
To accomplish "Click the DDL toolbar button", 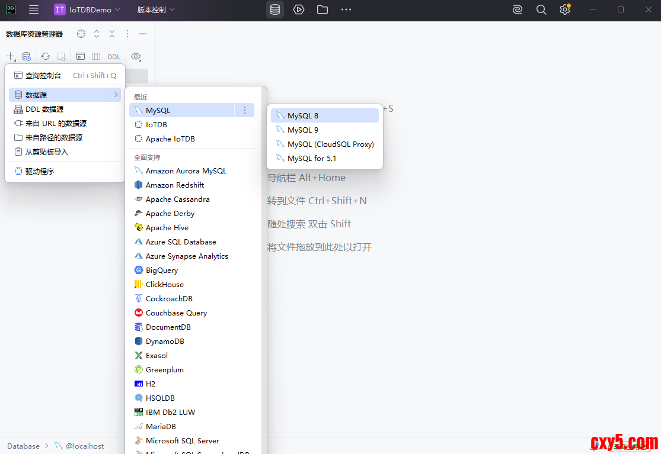I will coord(113,57).
